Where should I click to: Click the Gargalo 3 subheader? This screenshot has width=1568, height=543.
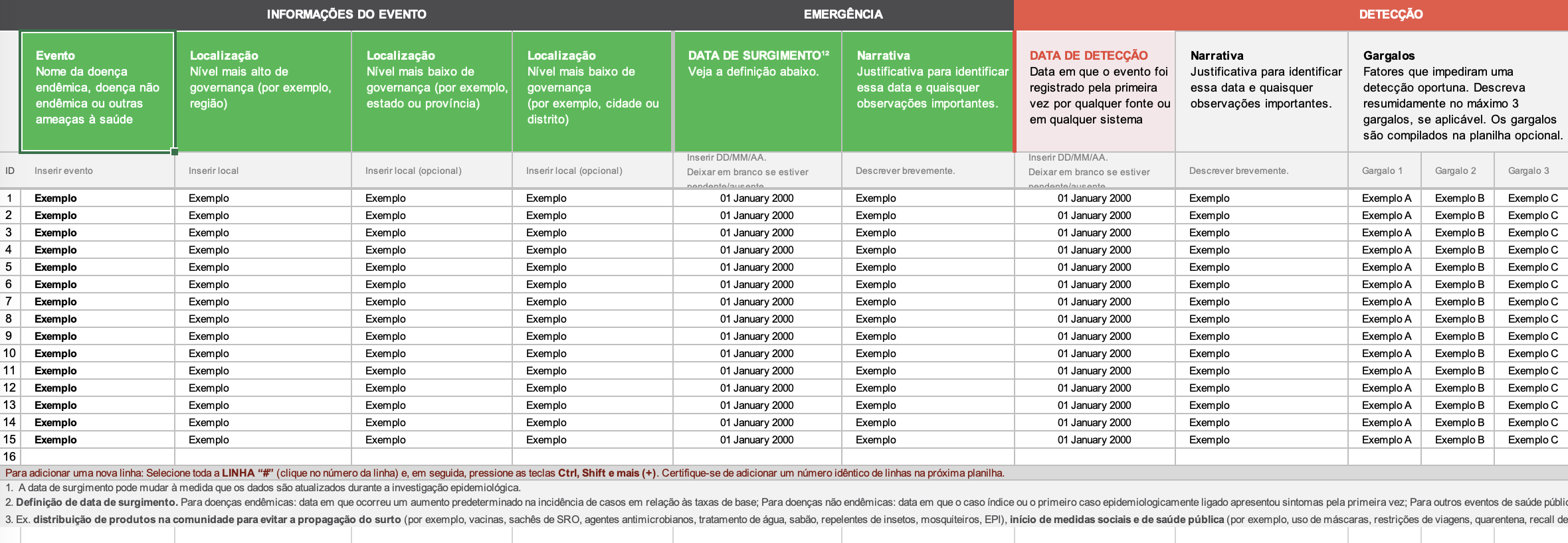(1529, 171)
